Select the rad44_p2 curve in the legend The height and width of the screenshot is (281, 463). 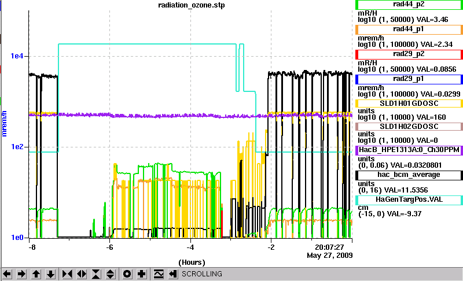click(x=409, y=5)
